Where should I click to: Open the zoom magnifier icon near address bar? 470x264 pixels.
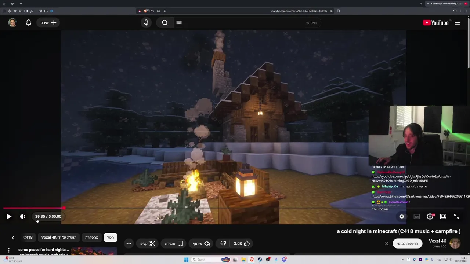(165, 11)
